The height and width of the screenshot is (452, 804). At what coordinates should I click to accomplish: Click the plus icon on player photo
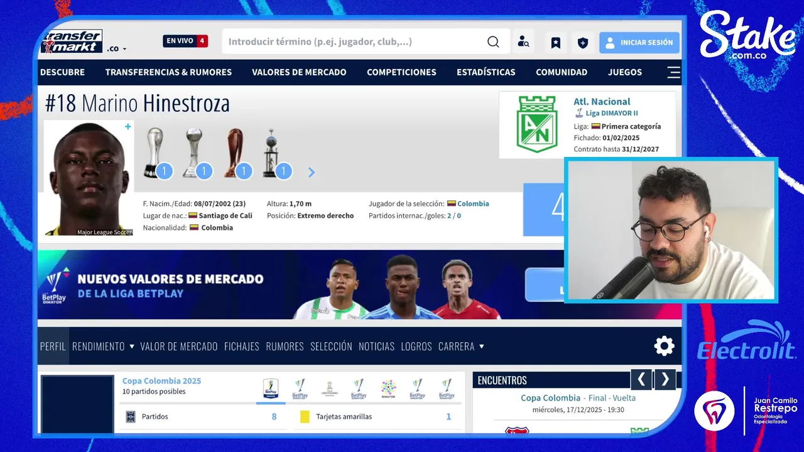tap(128, 127)
